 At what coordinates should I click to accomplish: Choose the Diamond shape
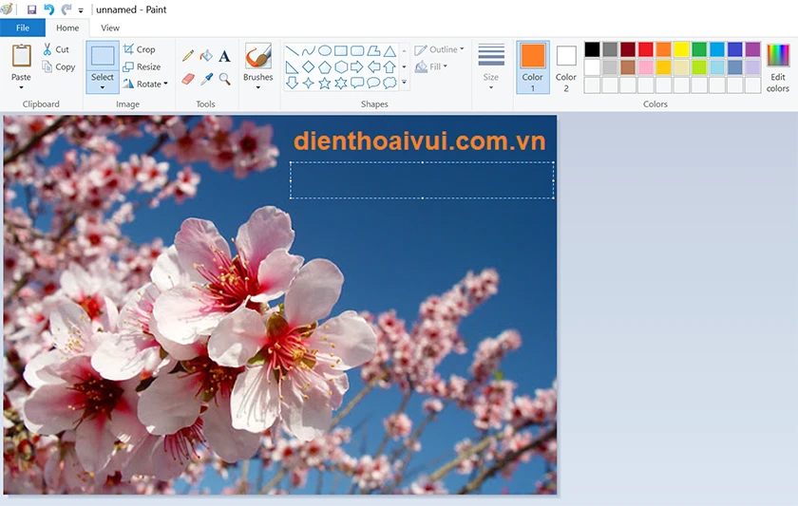[309, 66]
